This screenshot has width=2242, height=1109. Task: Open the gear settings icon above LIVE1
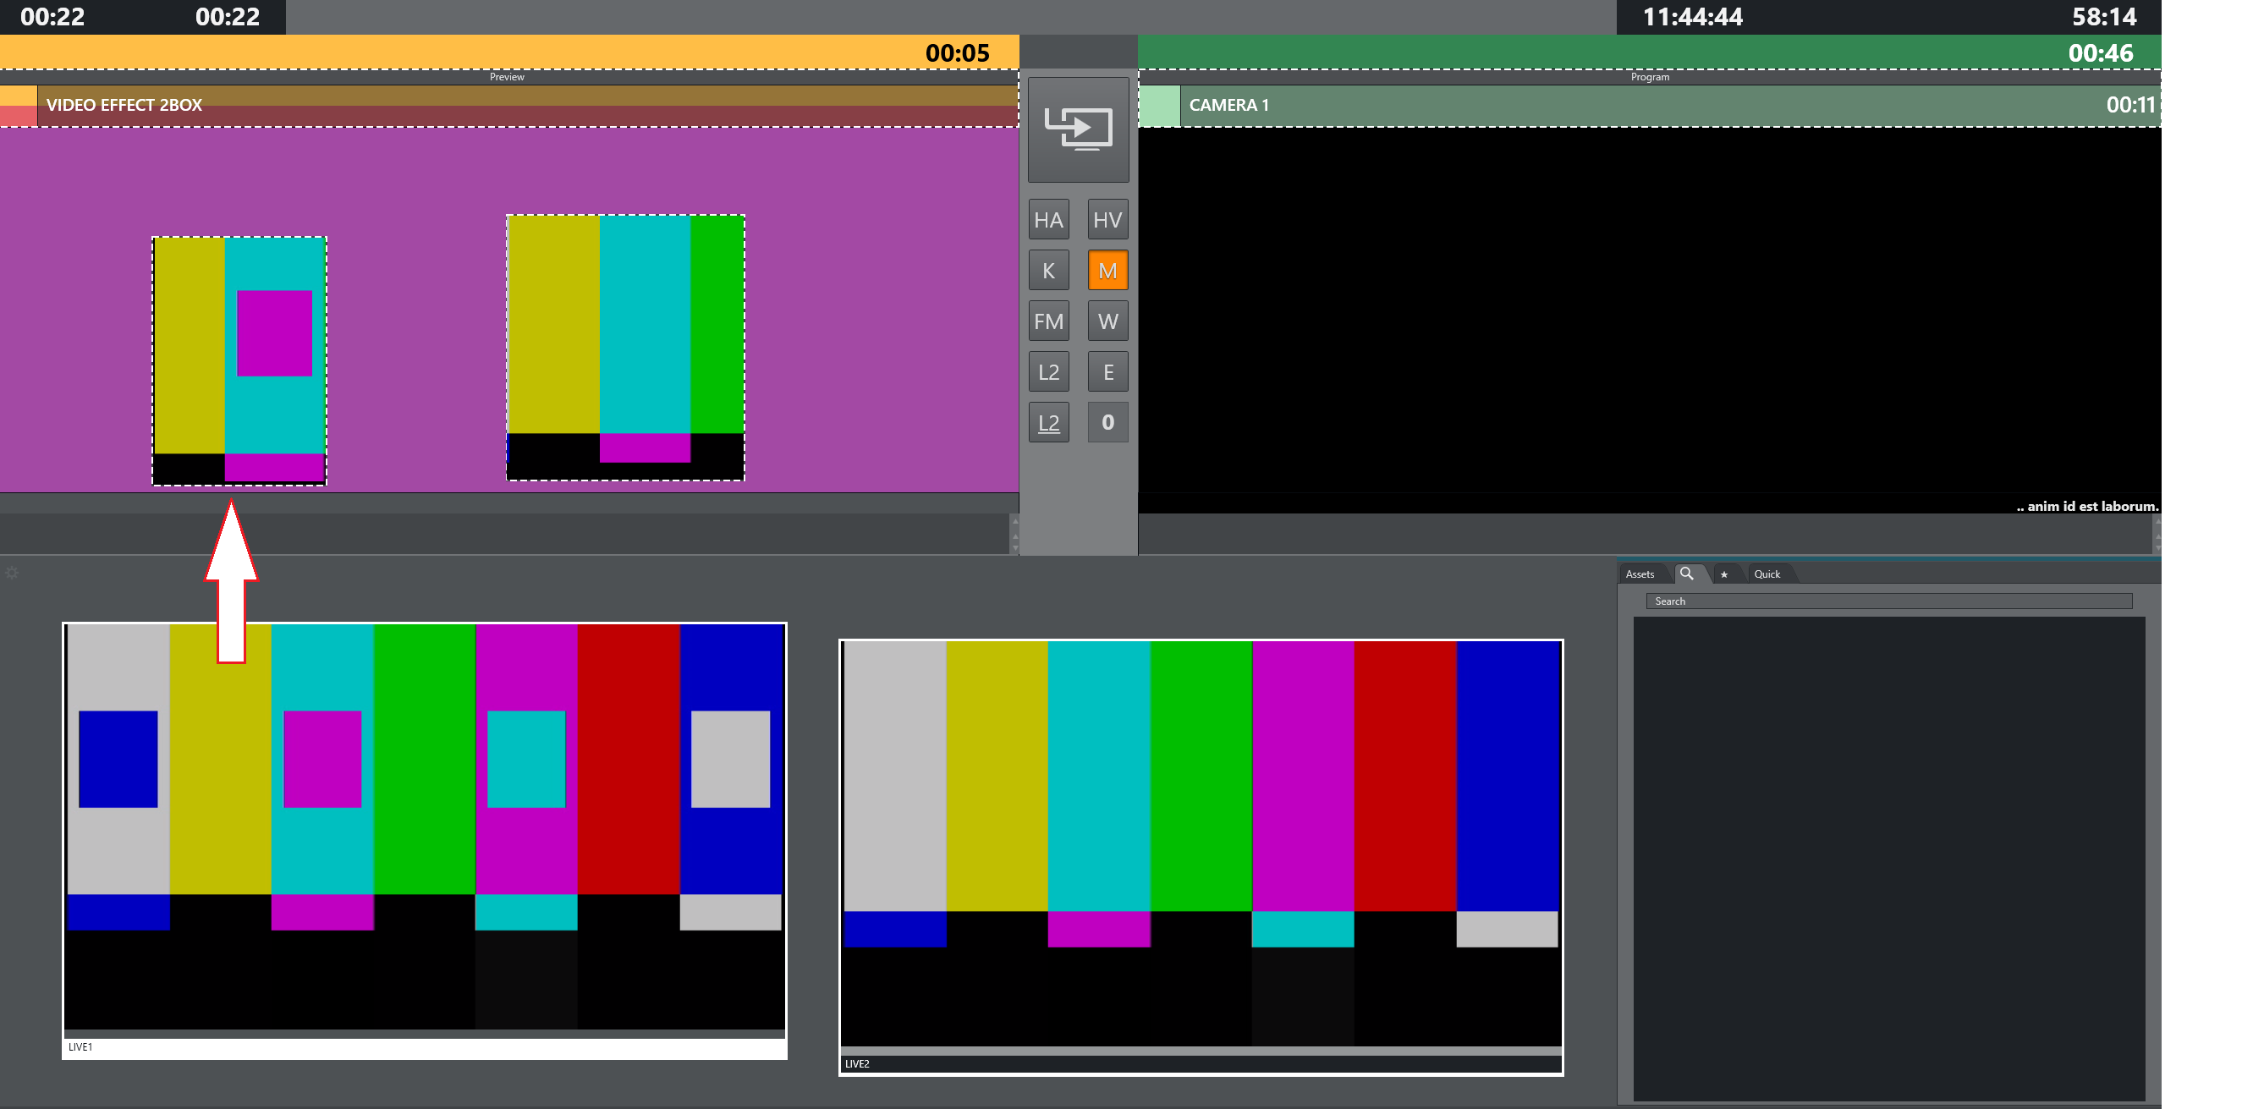point(12,573)
